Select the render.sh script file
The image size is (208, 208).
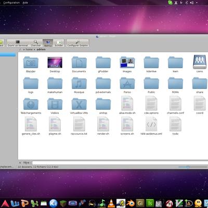point(103,126)
